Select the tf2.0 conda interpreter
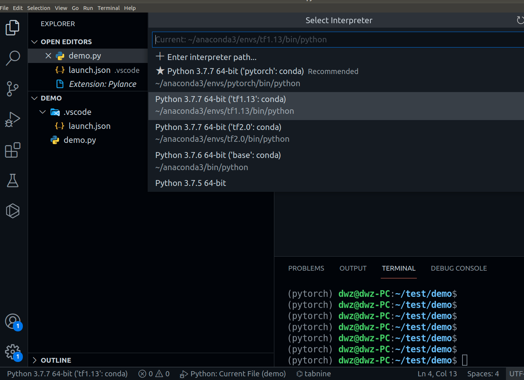The width and height of the screenshot is (524, 380). tap(336, 134)
